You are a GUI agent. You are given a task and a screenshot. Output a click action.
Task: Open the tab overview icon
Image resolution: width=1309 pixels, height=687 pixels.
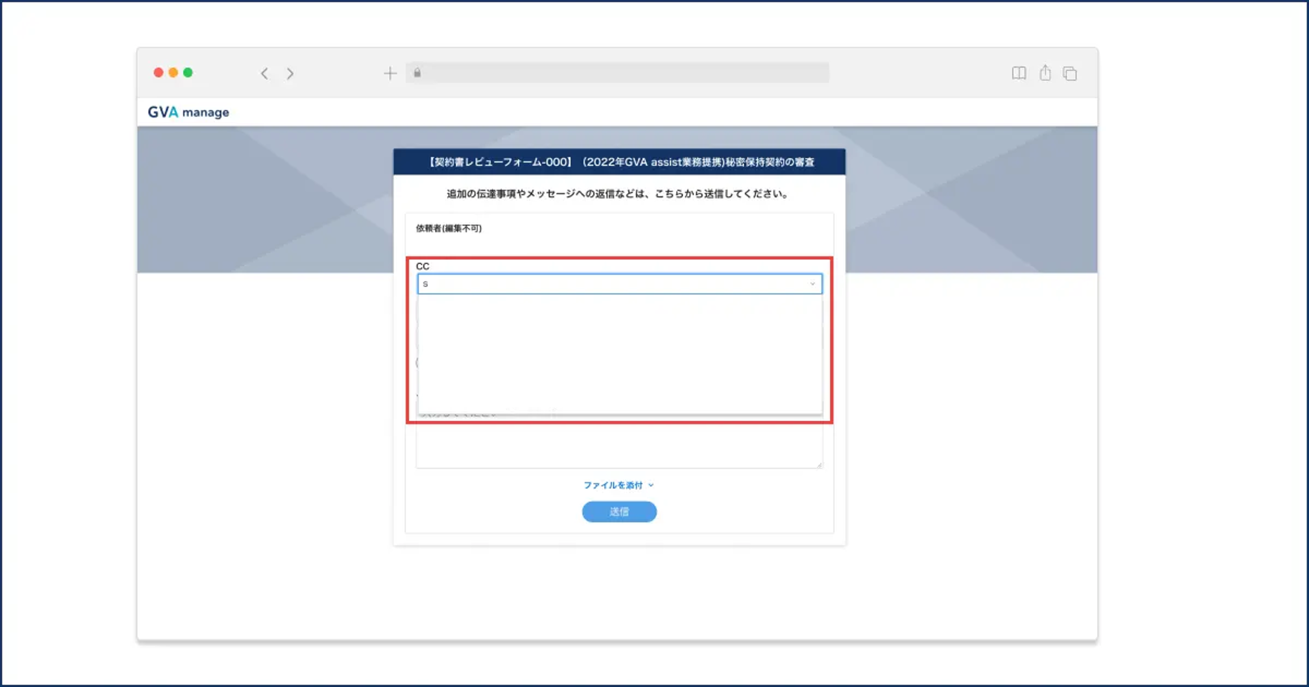[1070, 73]
